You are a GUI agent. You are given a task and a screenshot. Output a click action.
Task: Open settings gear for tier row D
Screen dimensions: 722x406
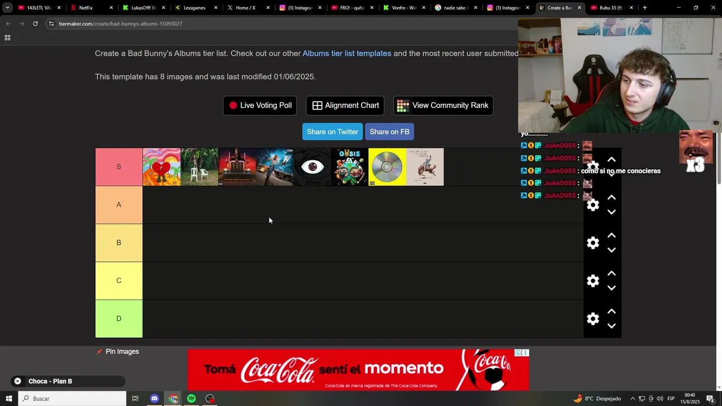pyautogui.click(x=593, y=319)
